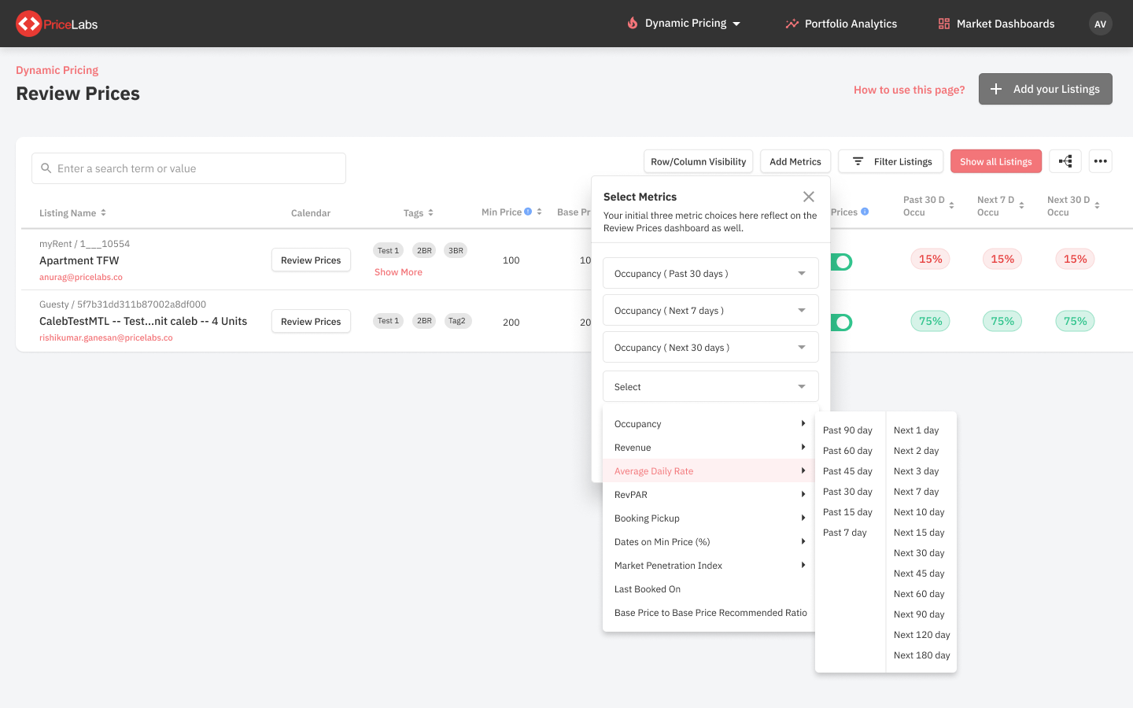
Task: Expand Dates on Min Price (%) submenu
Action: 709,542
